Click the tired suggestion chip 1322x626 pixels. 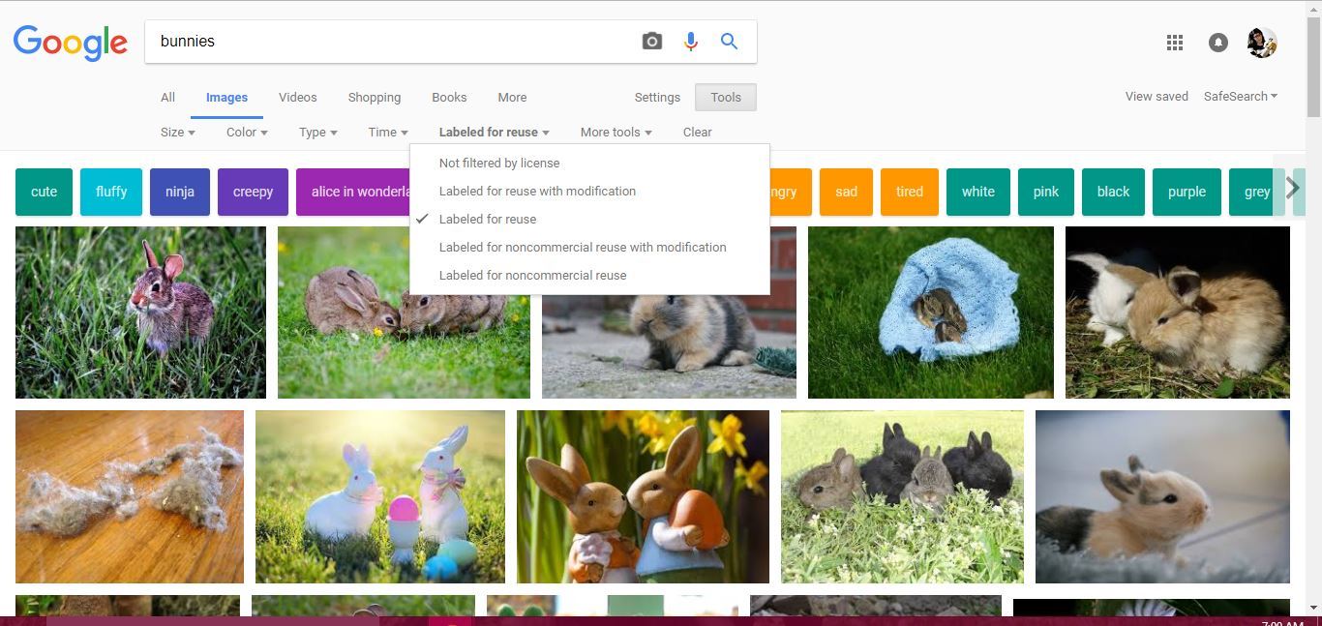tap(910, 192)
